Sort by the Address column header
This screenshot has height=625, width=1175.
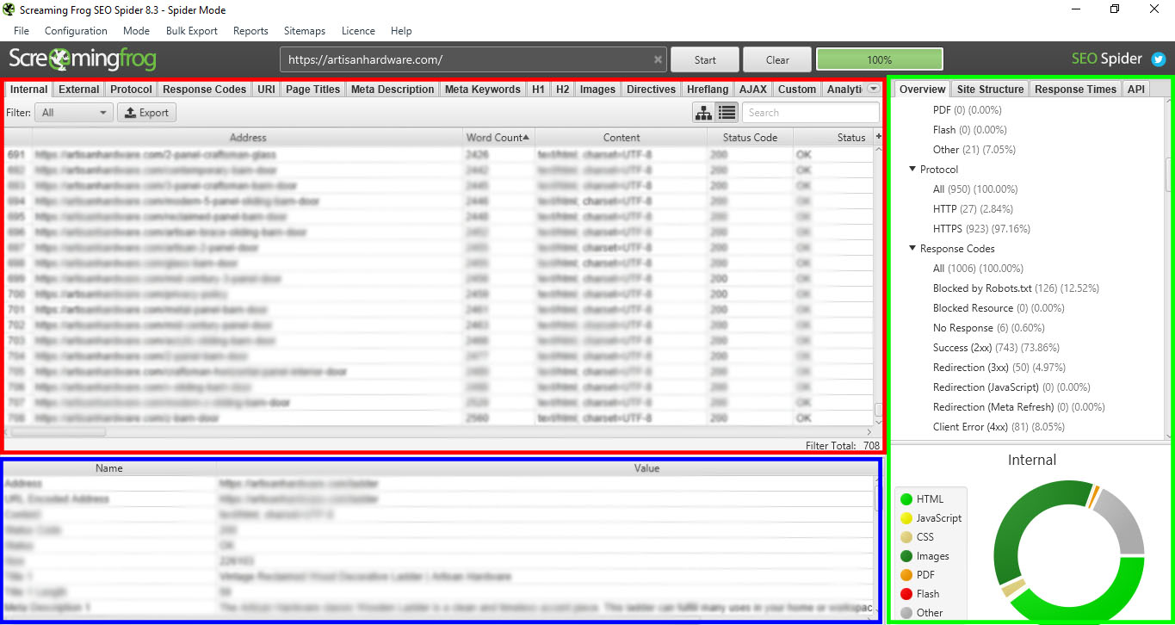pos(248,138)
